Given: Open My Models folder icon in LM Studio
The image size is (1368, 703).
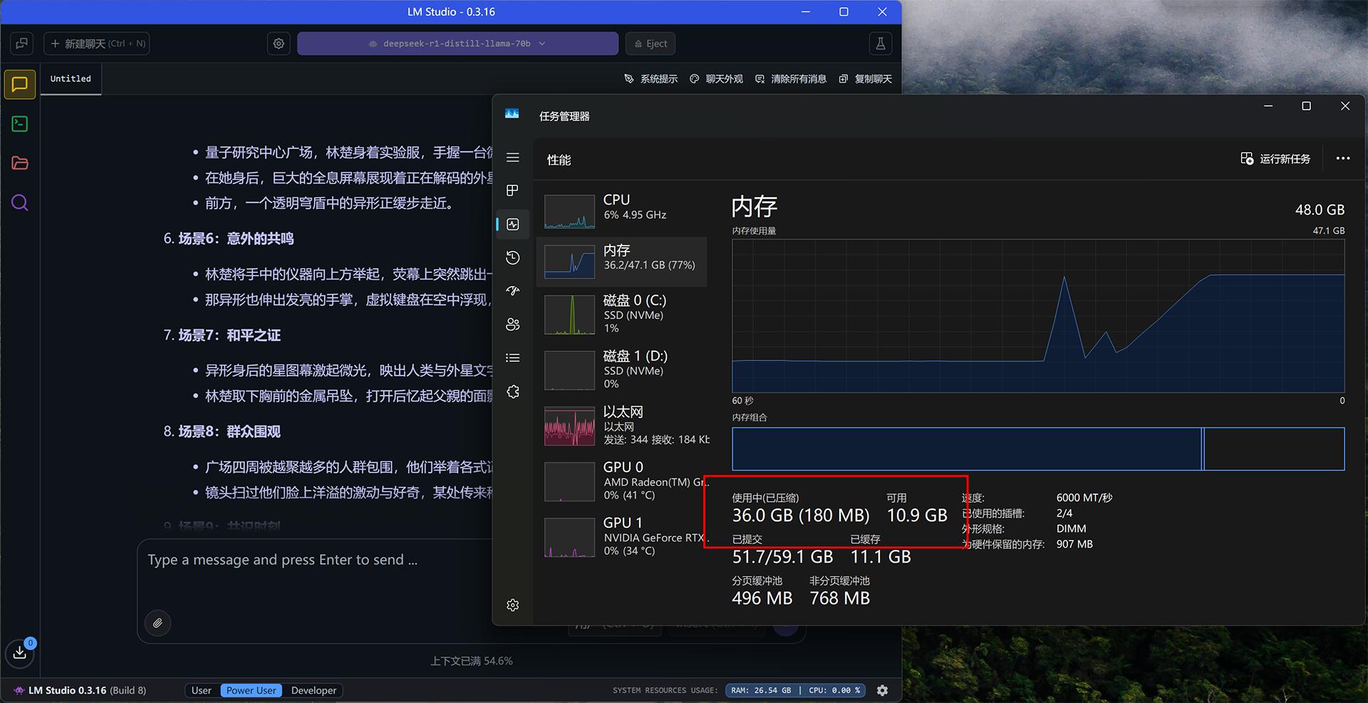Looking at the screenshot, I should point(20,163).
